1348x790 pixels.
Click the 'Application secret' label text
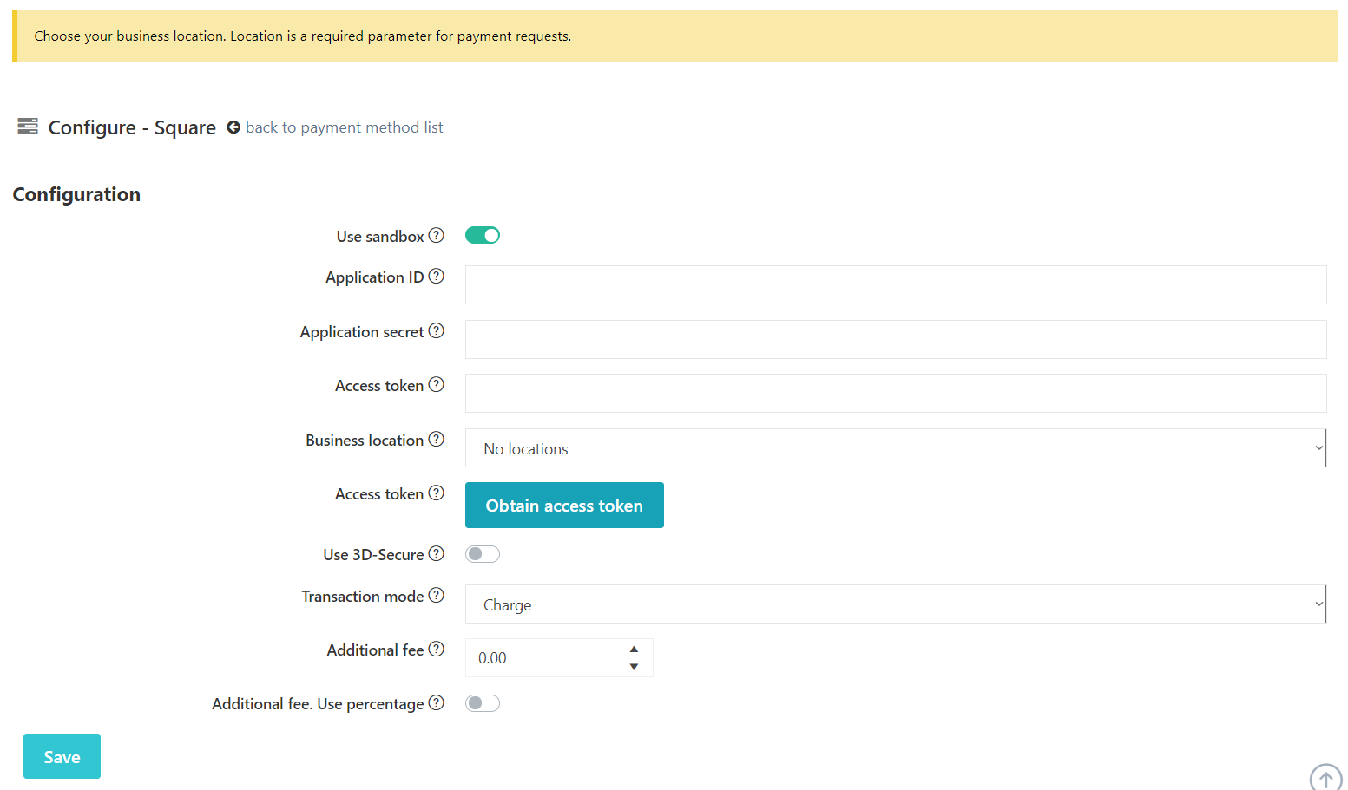pyautogui.click(x=362, y=332)
